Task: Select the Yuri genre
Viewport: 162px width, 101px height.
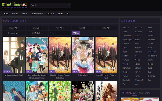Action: coord(124,84)
